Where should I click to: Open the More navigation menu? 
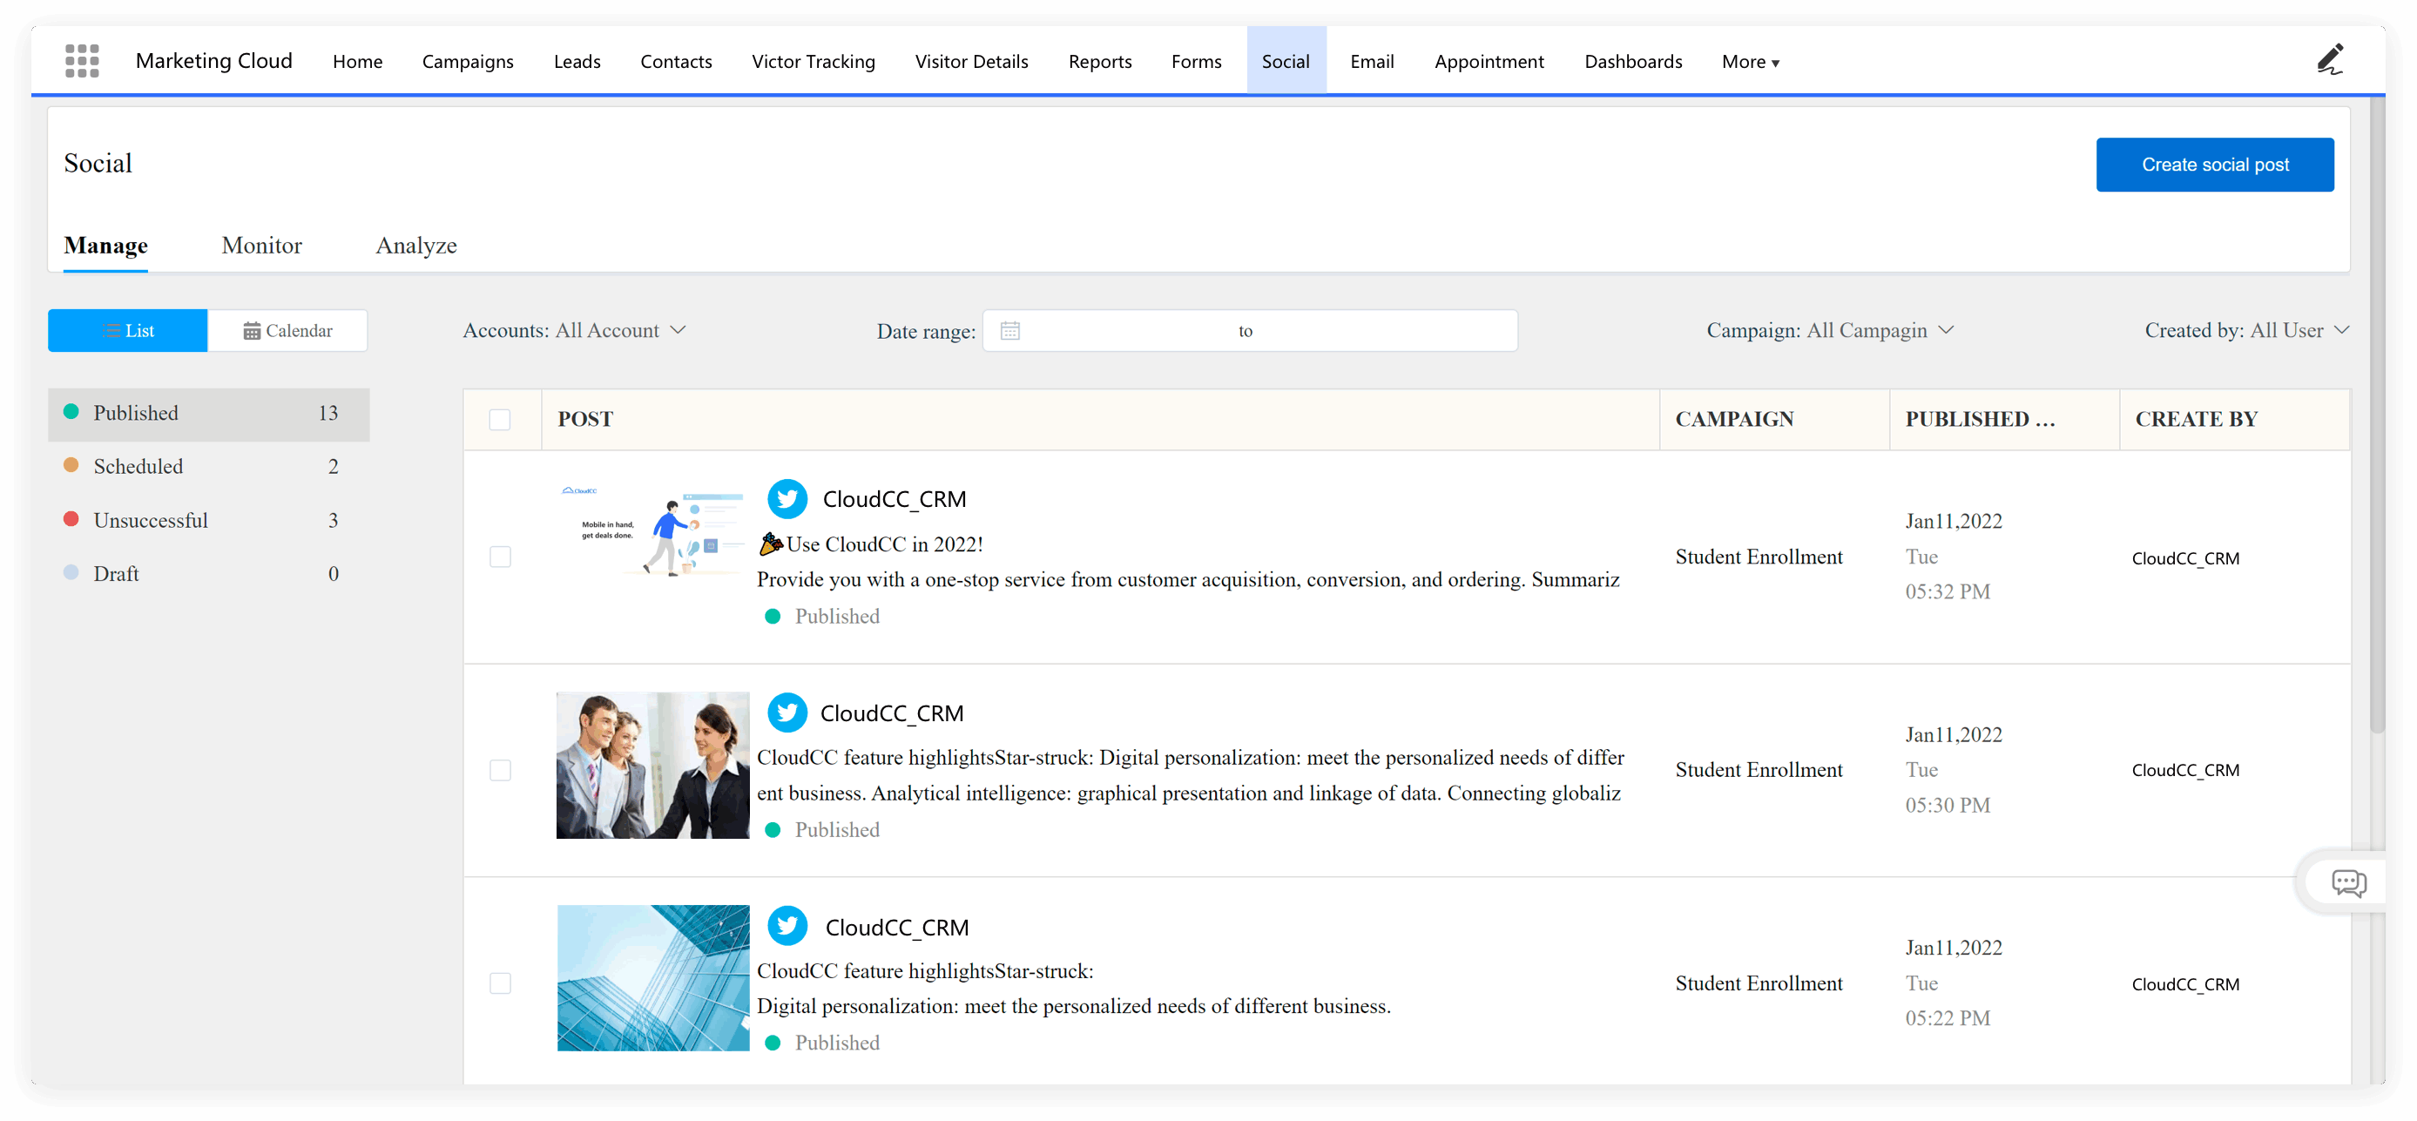[x=1750, y=62]
